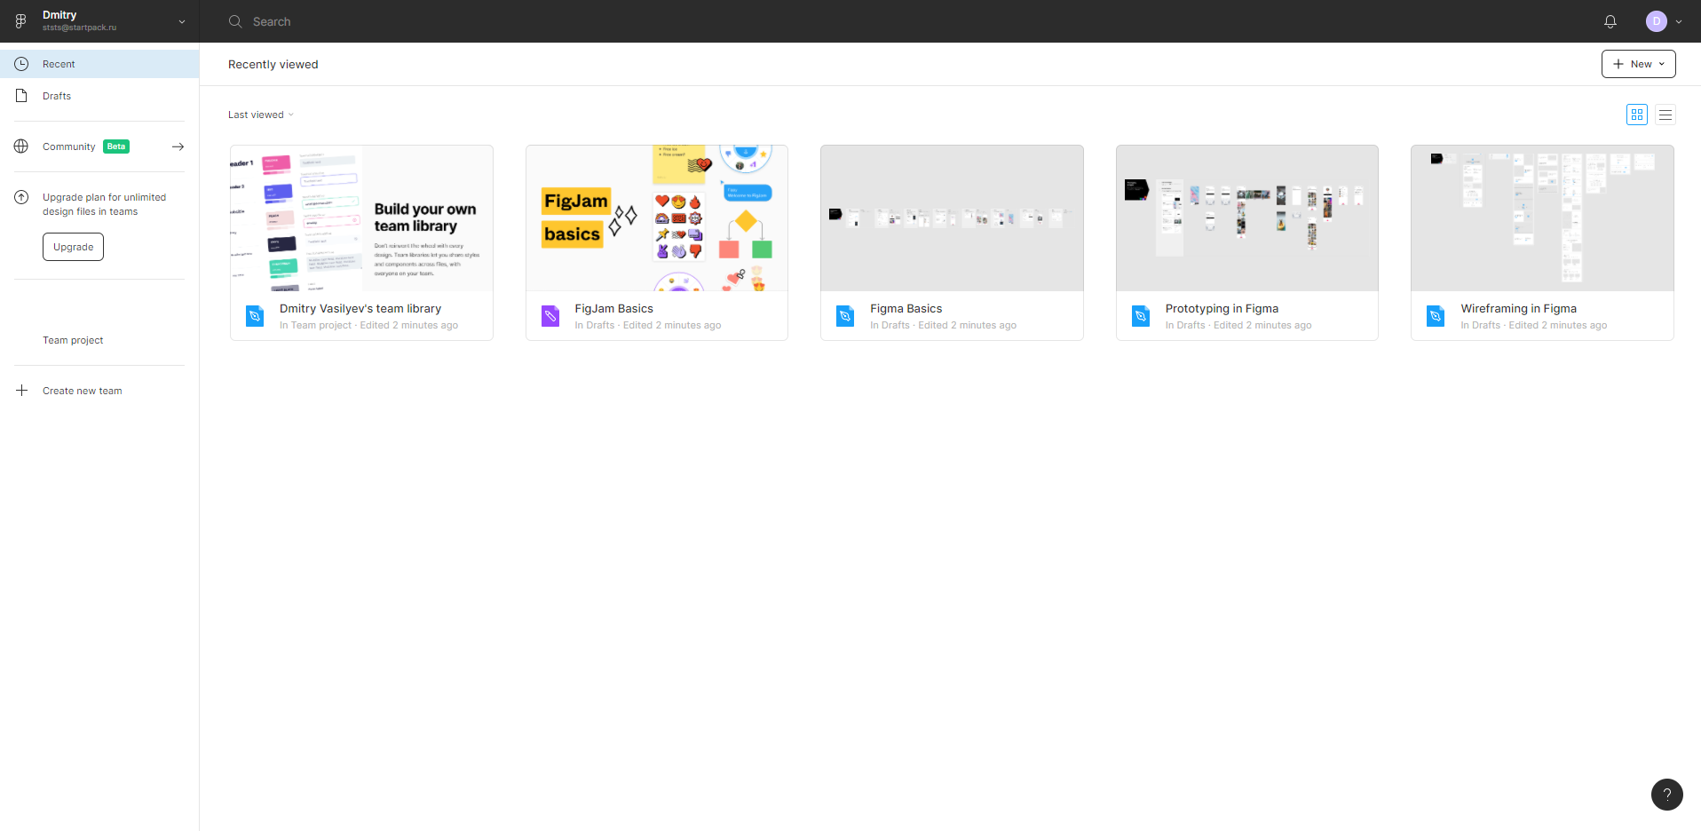
Task: Expand the Dmitry account switcher
Action: click(x=182, y=21)
